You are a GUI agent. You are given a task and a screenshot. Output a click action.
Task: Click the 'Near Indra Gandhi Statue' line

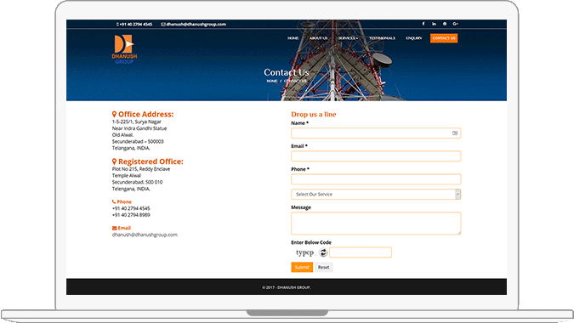[139, 128]
